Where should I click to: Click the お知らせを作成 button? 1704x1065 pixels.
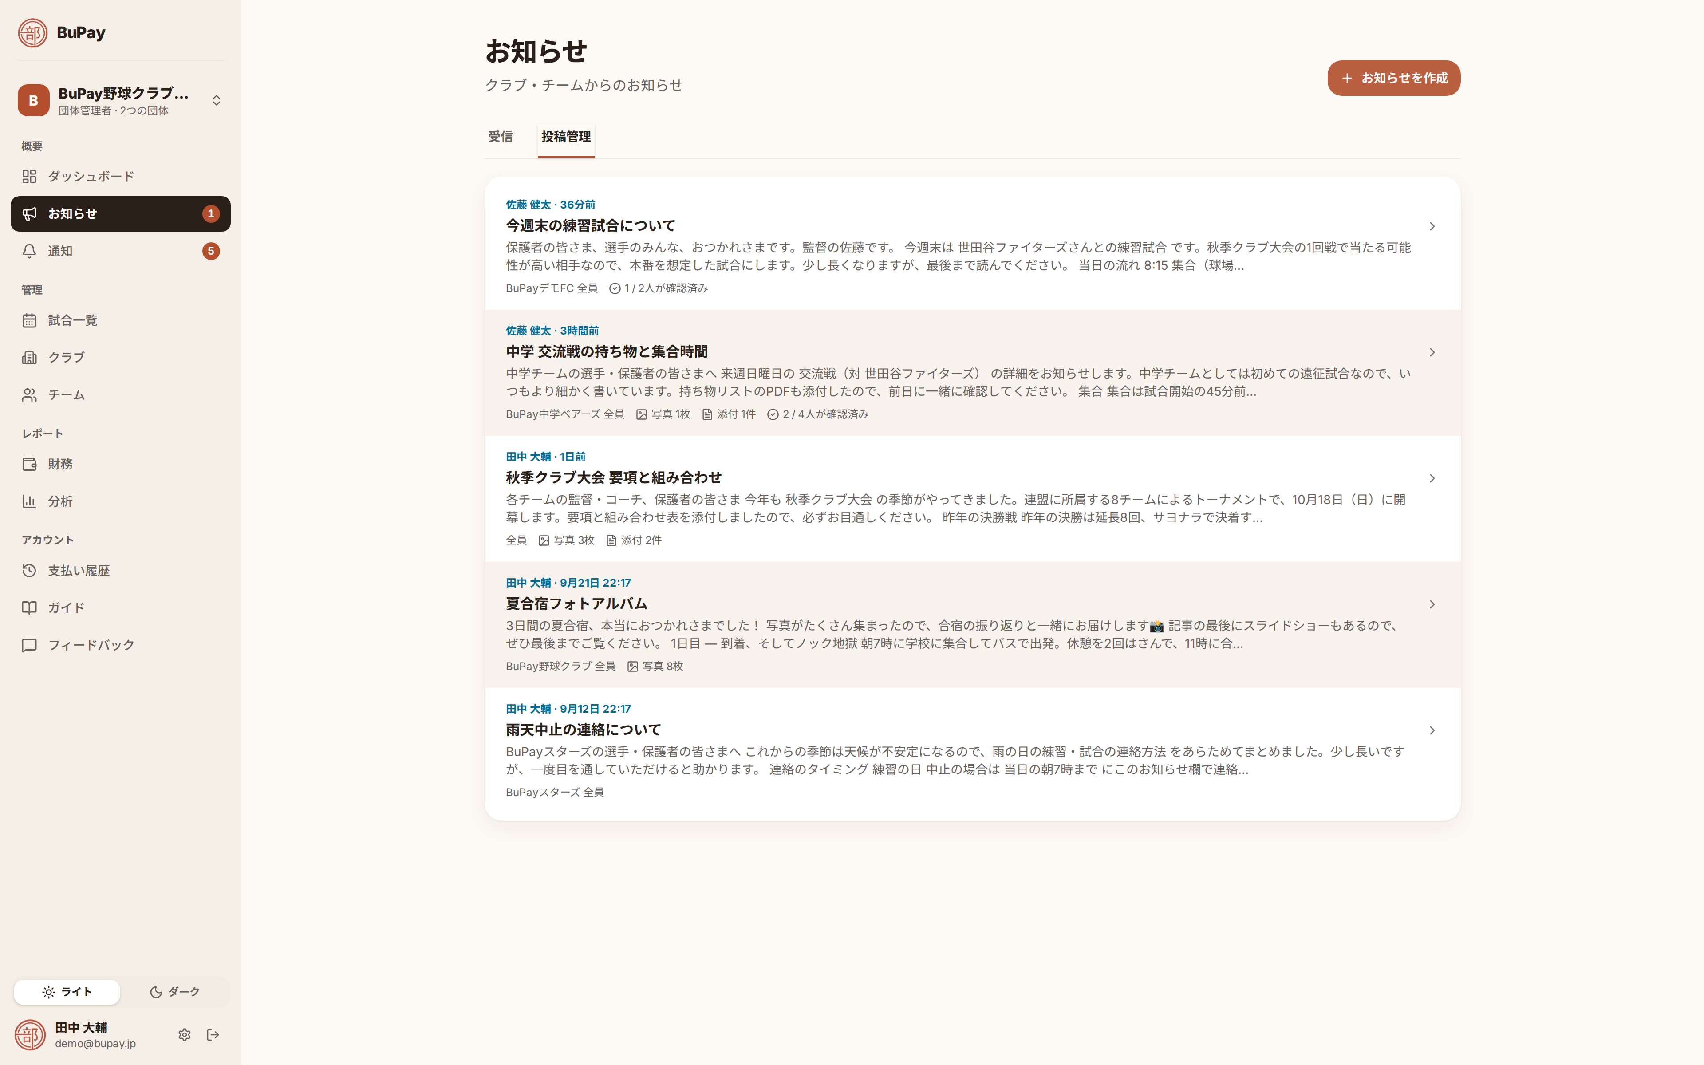pyautogui.click(x=1393, y=78)
